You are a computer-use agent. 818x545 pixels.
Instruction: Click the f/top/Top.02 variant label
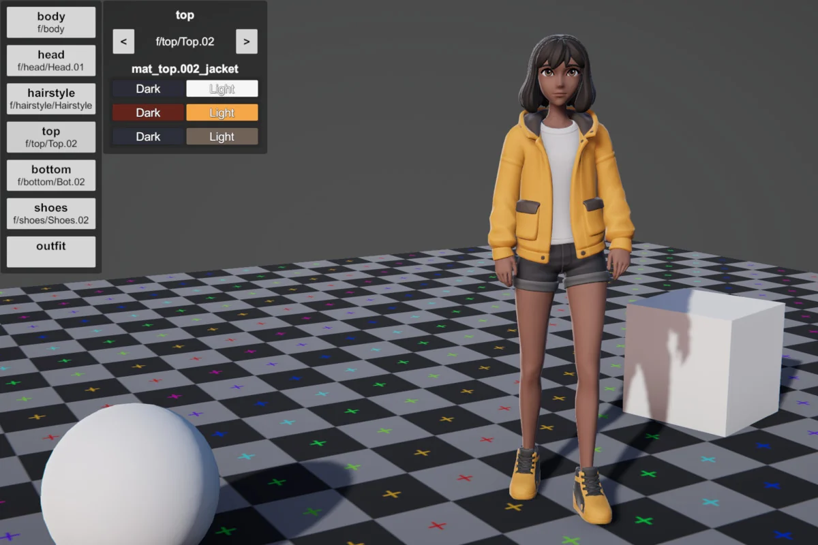click(185, 42)
